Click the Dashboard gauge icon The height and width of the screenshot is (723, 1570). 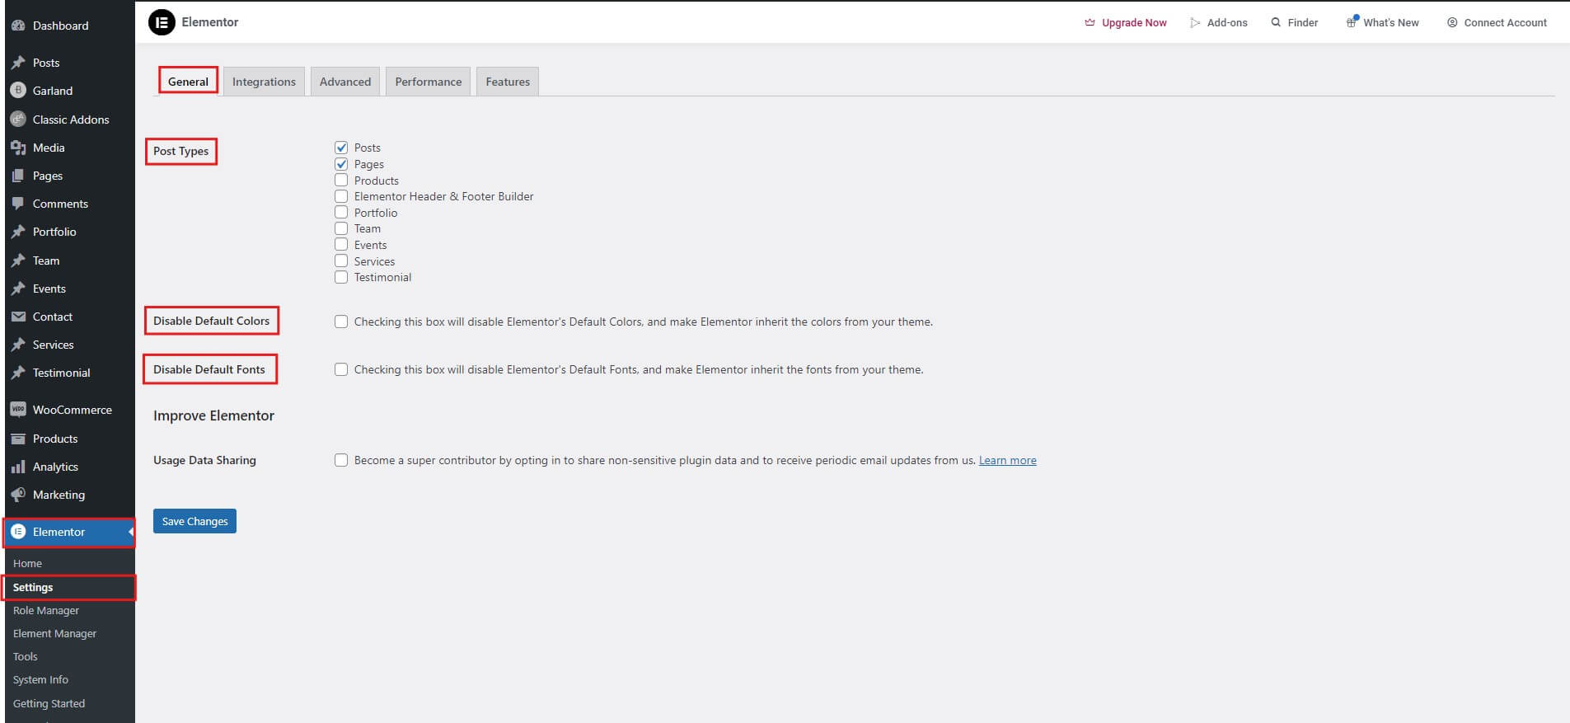click(18, 26)
